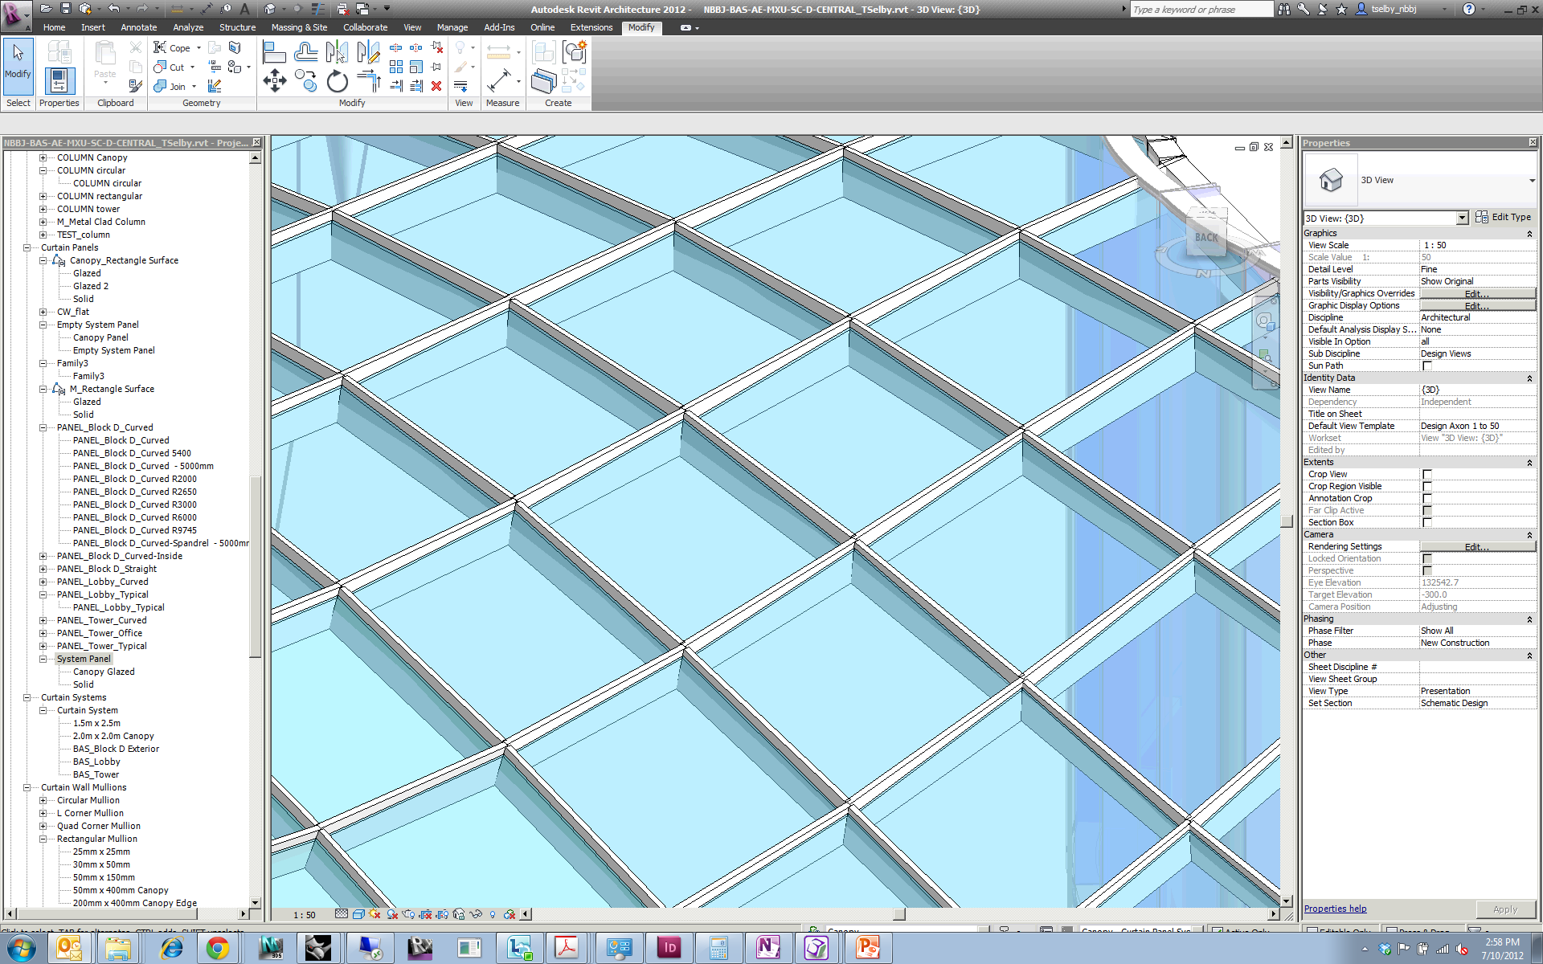Click the Unpin tool
1543x964 pixels.
point(437,47)
